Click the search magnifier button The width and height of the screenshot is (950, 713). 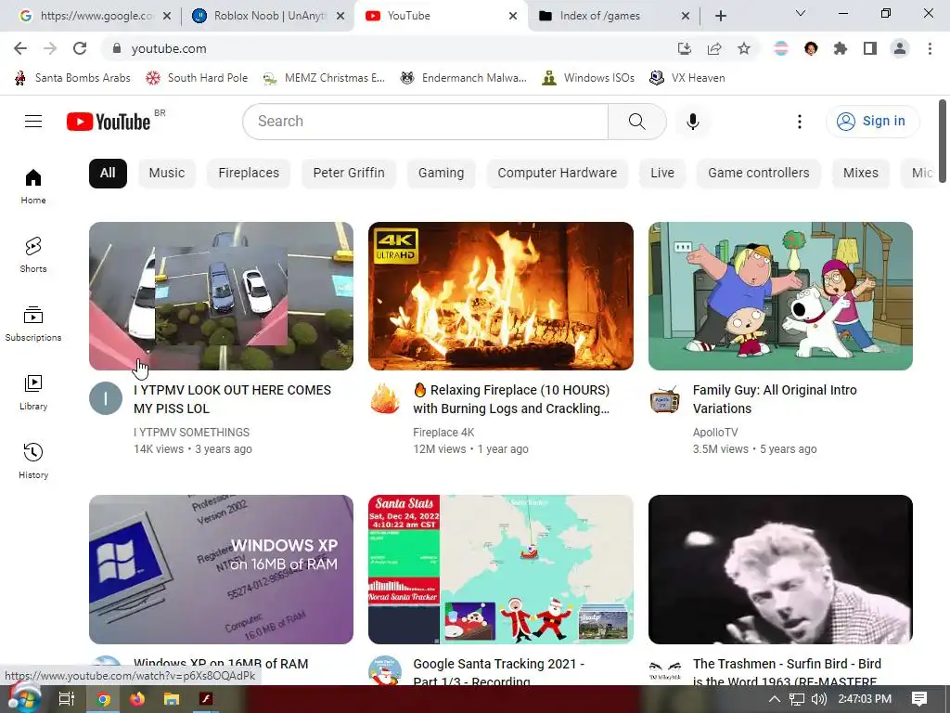click(x=636, y=122)
